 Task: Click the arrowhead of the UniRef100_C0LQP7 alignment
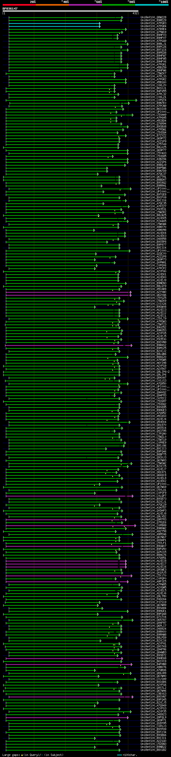click(133, 496)
